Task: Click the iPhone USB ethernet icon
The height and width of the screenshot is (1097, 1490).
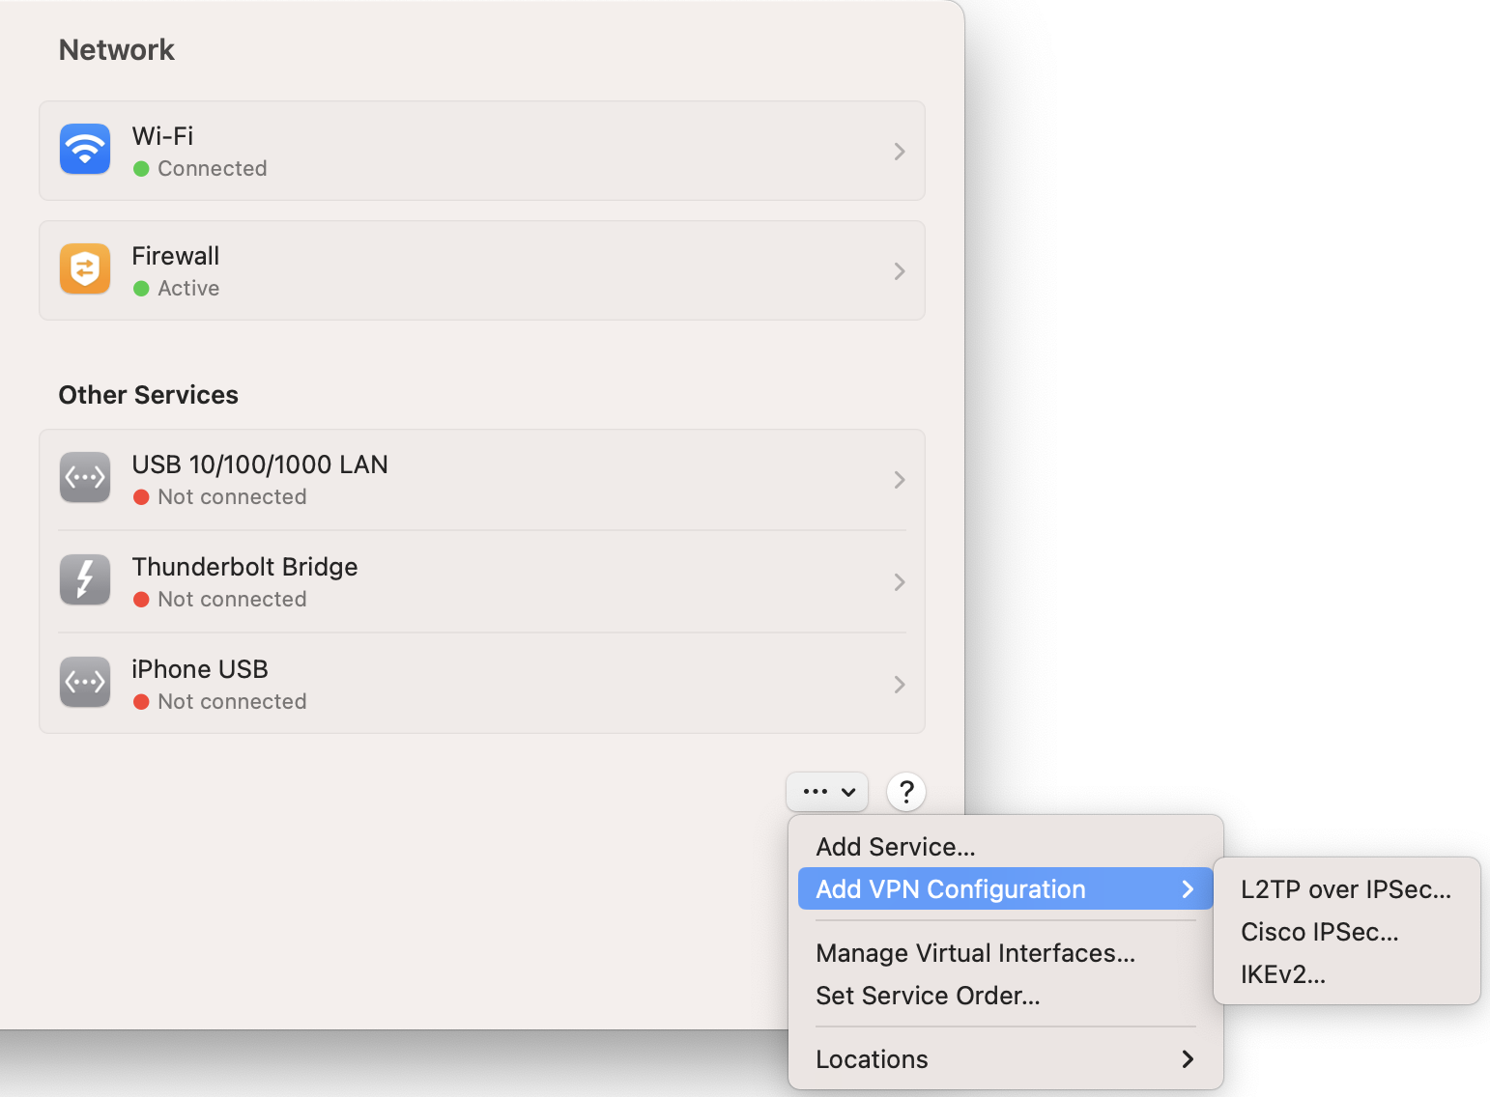Action: (x=85, y=683)
